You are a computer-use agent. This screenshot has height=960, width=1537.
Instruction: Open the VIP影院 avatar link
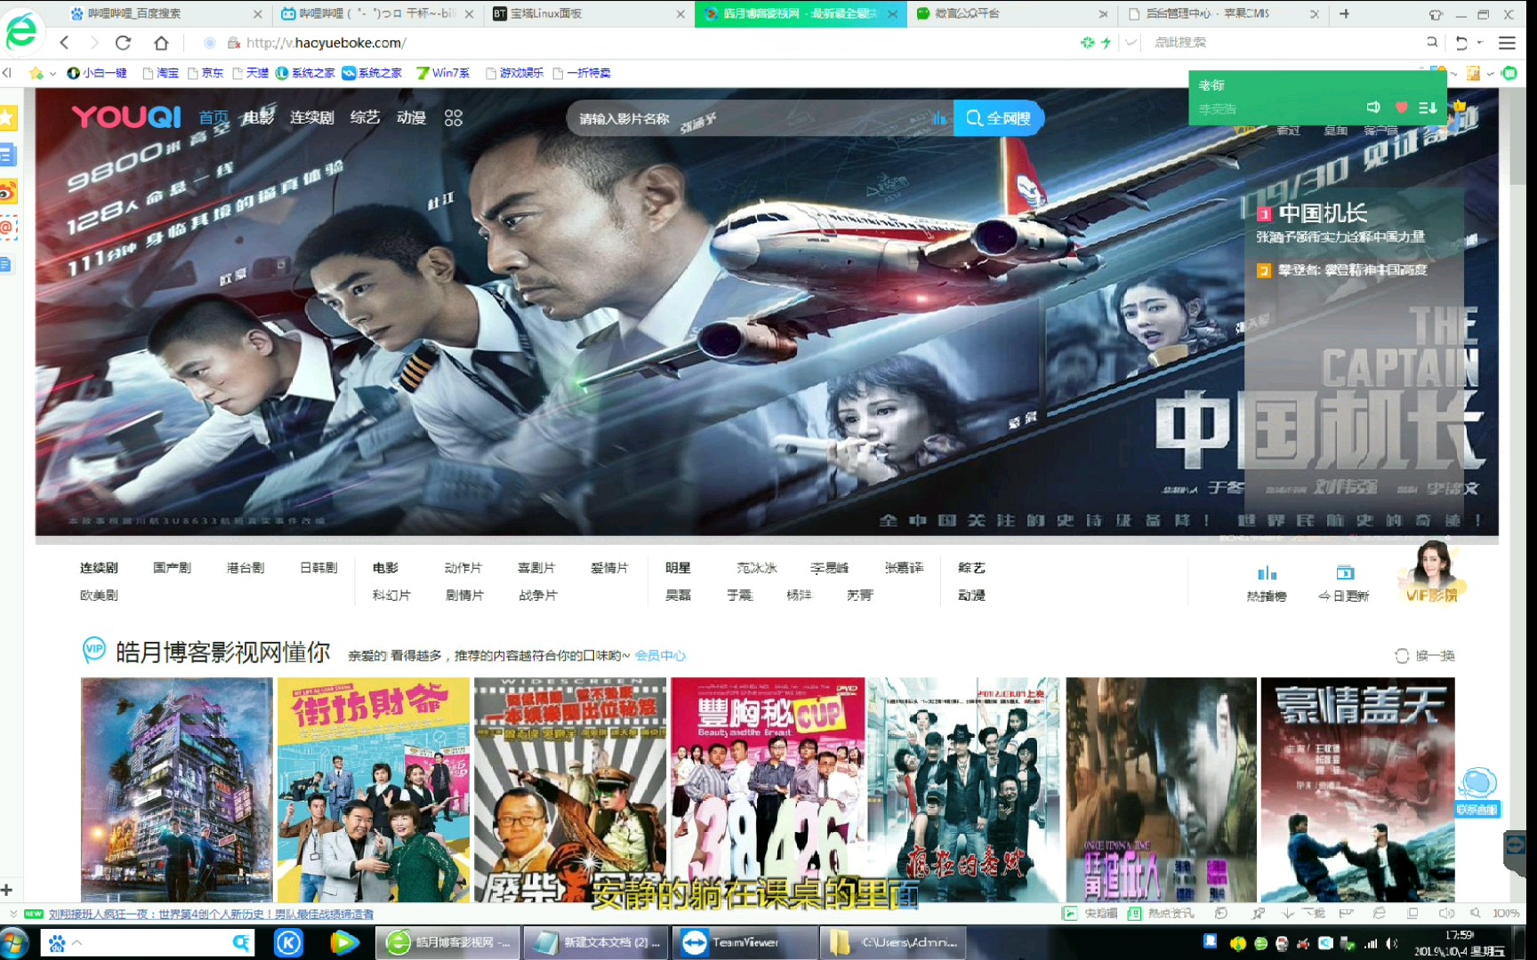point(1432,572)
